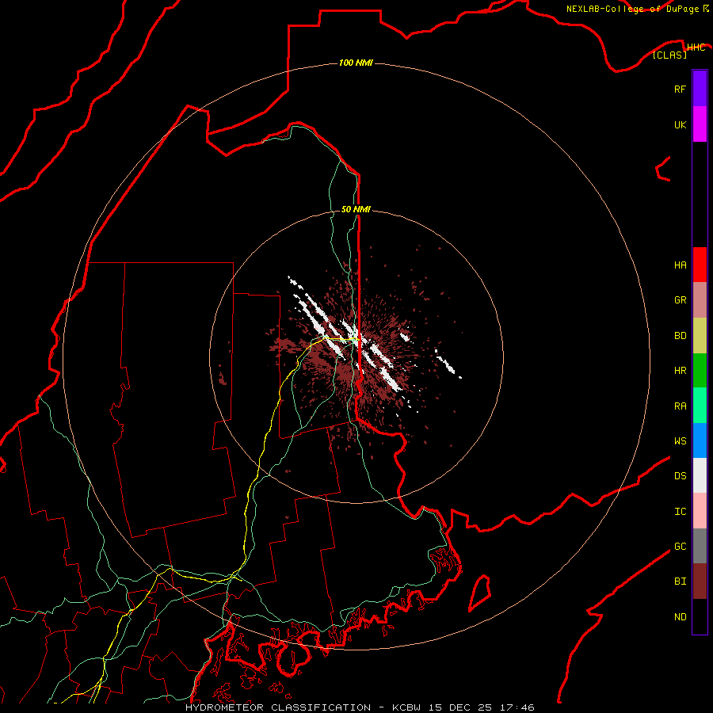The height and width of the screenshot is (713, 713).
Task: Click the KCBW radar station identifier
Action: coord(406,707)
